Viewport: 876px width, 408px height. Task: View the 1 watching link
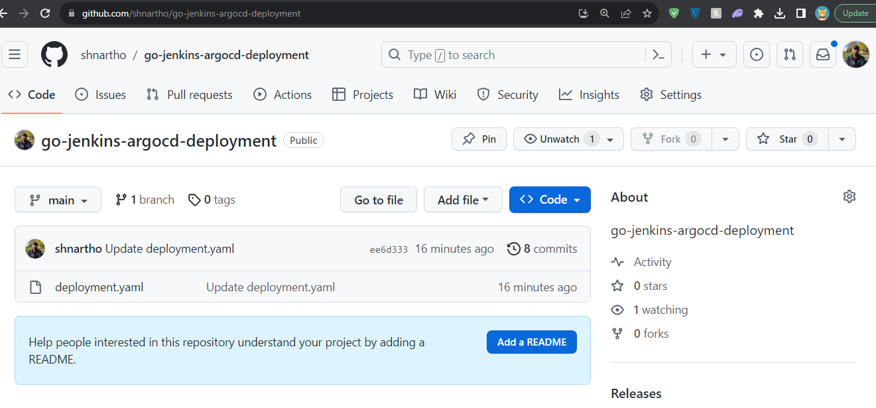point(650,310)
